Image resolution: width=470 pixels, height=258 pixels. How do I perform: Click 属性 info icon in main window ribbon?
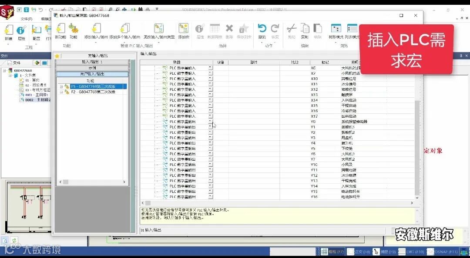tap(21, 30)
